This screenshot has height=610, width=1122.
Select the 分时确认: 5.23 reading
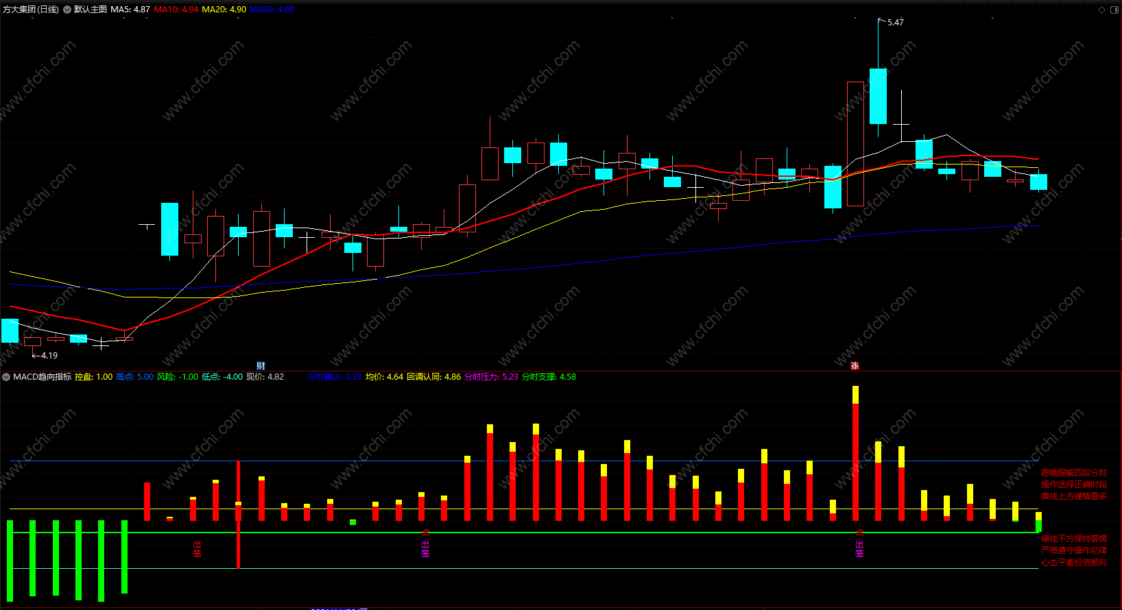point(335,377)
